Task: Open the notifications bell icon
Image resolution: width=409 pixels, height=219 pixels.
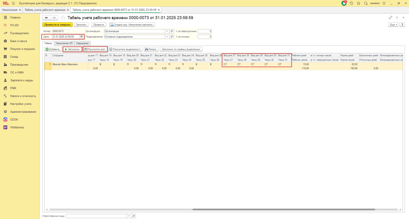Action: (x=344, y=3)
